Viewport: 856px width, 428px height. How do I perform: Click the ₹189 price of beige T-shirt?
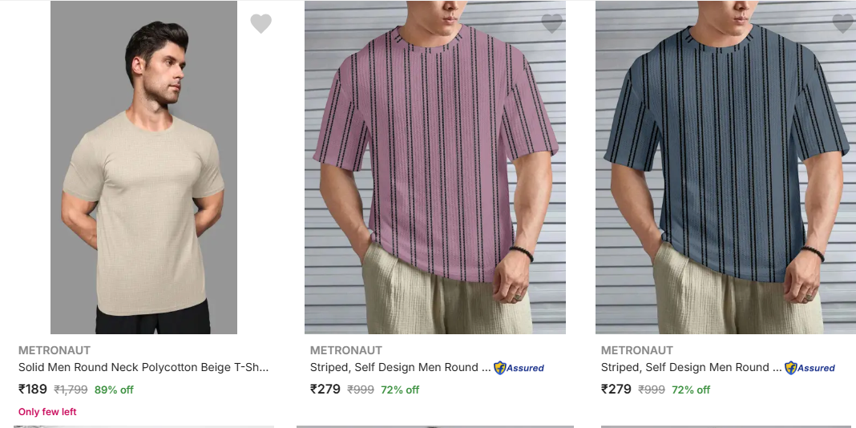tap(33, 390)
